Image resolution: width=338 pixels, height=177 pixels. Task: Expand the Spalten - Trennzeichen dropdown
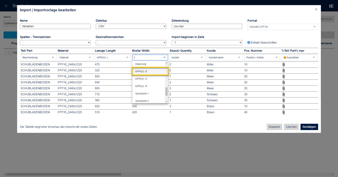[55, 43]
